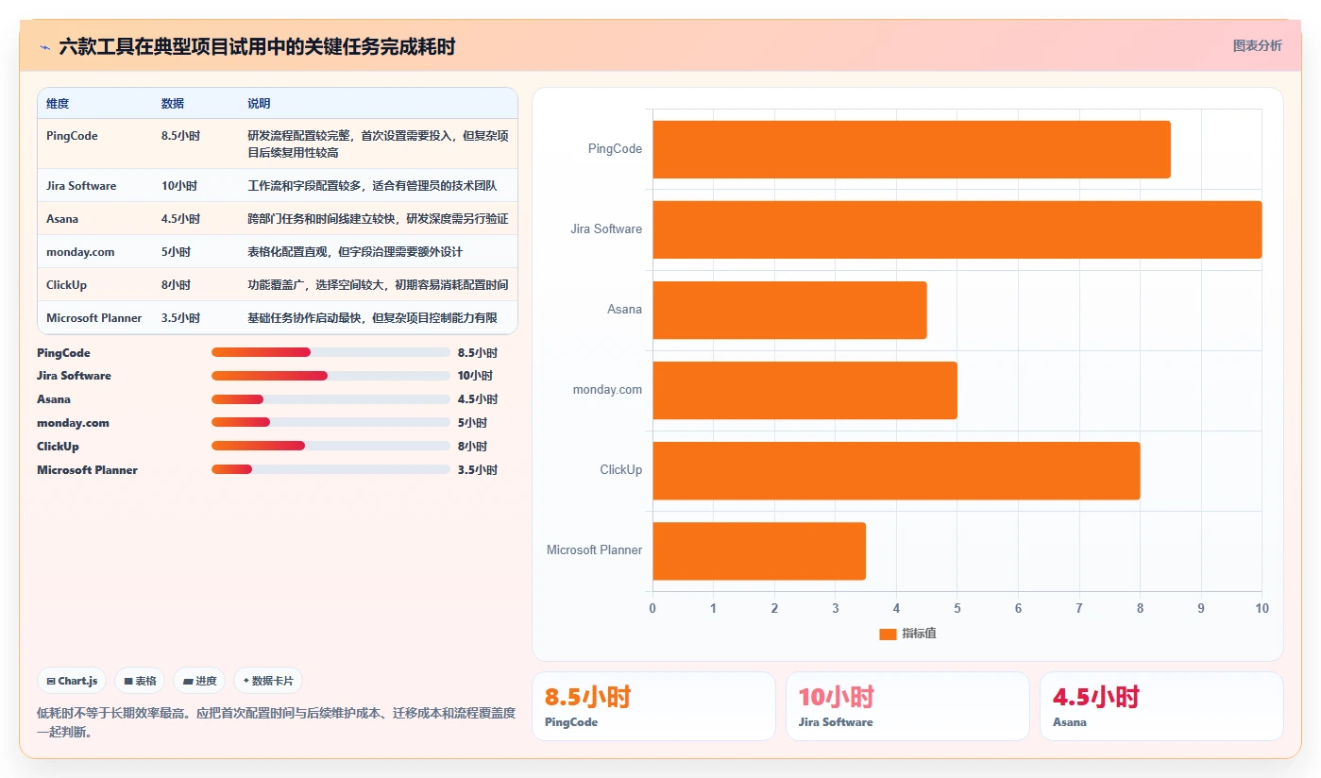1321x778 pixels.
Task: Click the Asana progress bar track
Action: click(330, 399)
